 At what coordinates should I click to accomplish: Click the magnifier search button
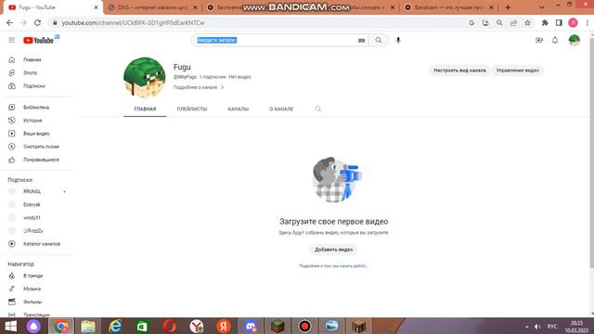379,40
